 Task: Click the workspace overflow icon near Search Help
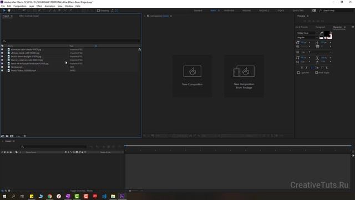(315, 11)
